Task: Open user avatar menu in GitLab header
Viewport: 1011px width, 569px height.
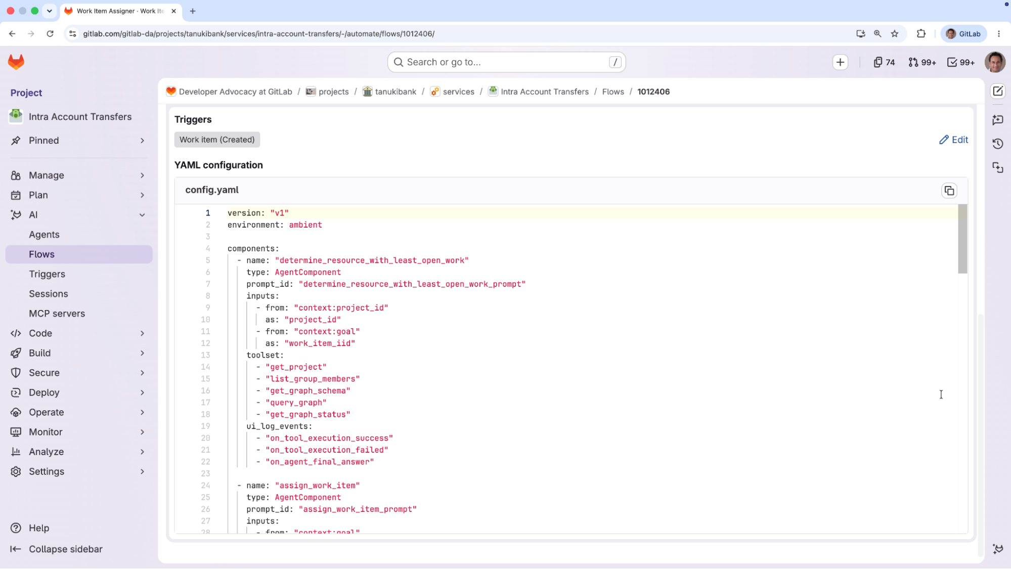Action: coord(995,62)
